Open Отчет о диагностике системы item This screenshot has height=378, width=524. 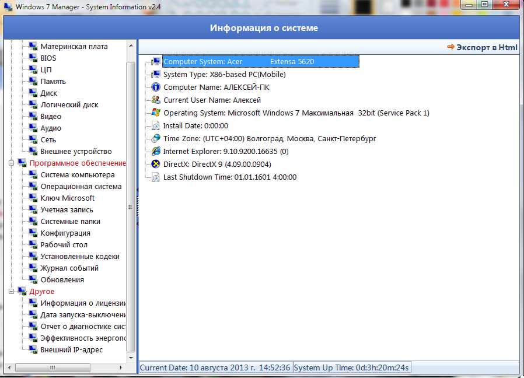point(83,327)
